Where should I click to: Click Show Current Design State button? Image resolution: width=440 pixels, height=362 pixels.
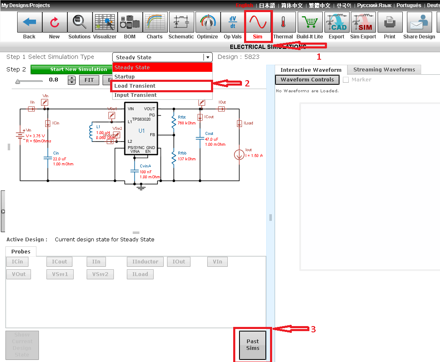click(22, 345)
